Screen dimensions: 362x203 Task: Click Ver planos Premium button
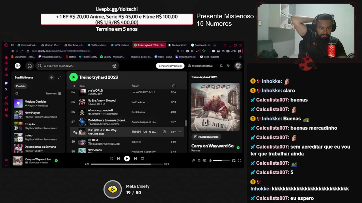[x=170, y=66]
